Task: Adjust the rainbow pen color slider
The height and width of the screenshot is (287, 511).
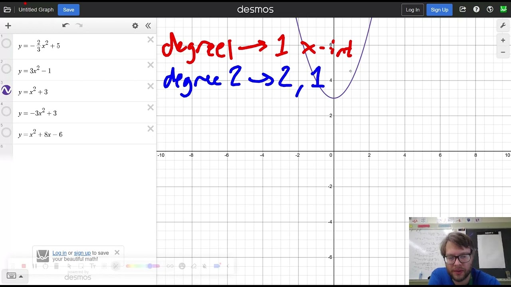Action: coord(143,266)
